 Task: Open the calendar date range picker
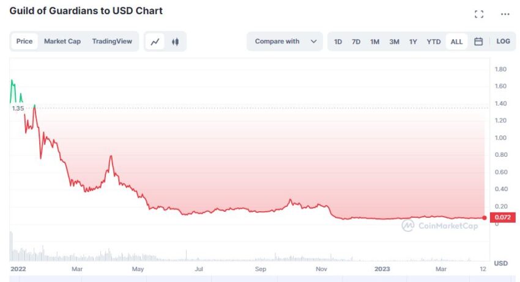coord(478,42)
